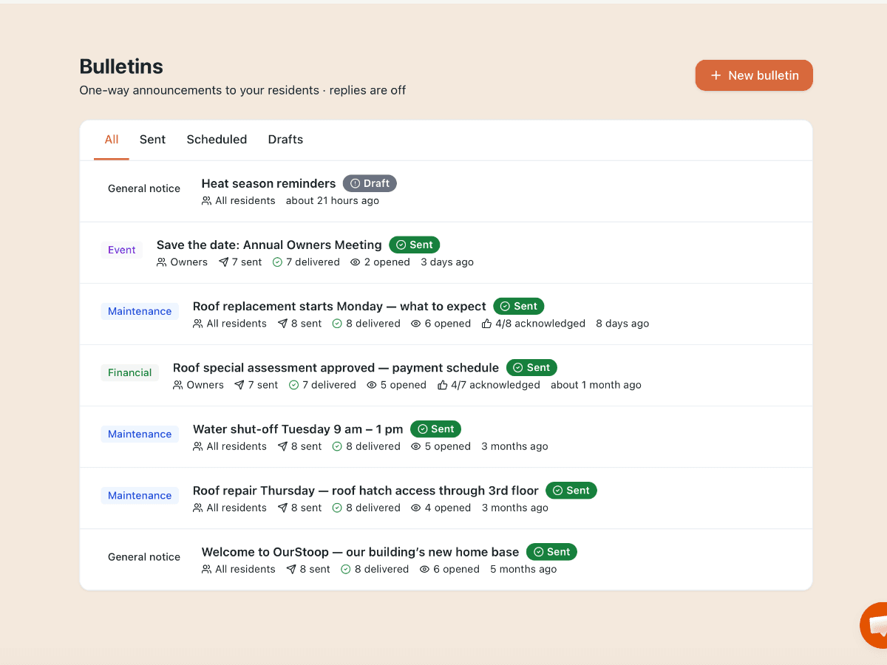
Task: Open Save the date: Annual Owners Meeting
Action: 269,245
